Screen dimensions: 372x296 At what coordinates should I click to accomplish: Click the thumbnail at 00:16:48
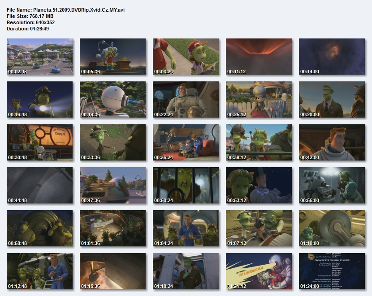[x=39, y=100]
